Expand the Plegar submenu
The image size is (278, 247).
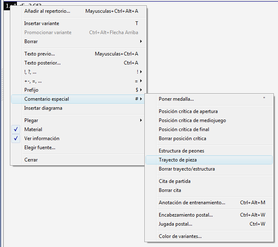78,120
